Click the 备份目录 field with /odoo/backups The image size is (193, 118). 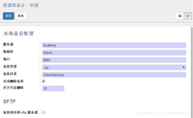pyautogui.click(x=114, y=75)
